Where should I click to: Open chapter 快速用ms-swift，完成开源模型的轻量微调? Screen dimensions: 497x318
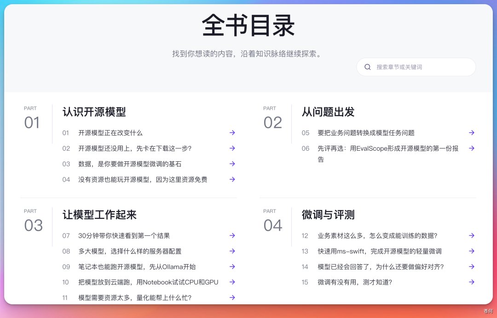[x=380, y=251]
